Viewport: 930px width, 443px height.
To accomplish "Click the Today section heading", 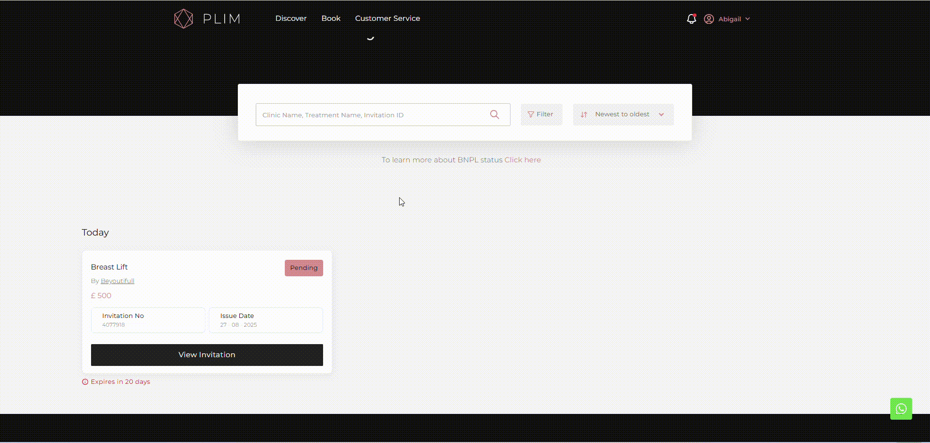I will click(95, 233).
